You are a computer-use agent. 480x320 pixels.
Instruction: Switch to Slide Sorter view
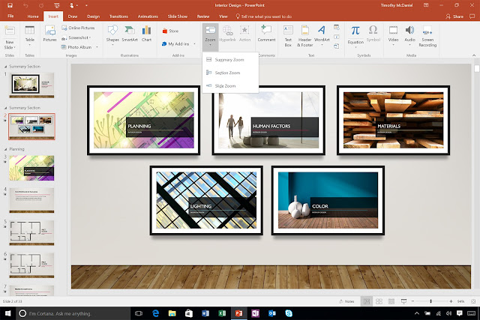pyautogui.click(x=379, y=301)
